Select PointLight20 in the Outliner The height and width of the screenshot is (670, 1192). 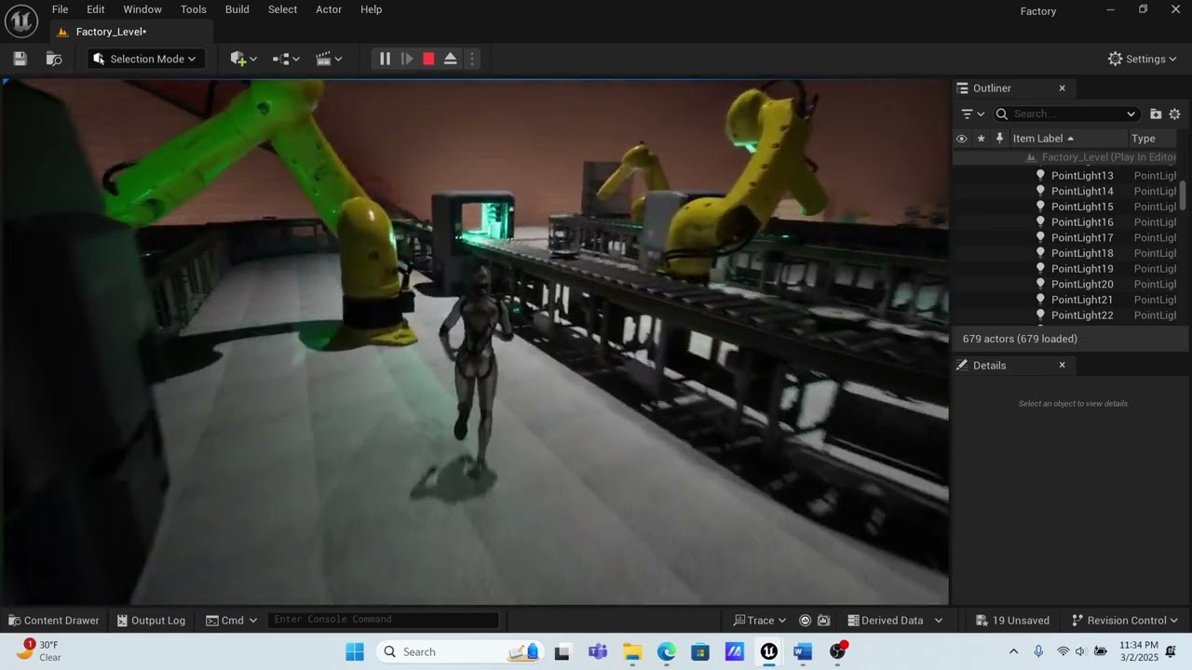(1066, 284)
